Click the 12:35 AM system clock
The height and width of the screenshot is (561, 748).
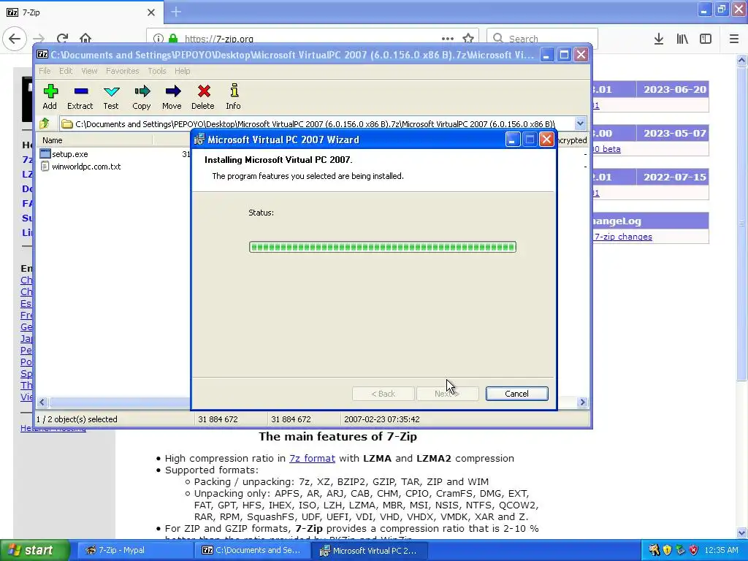[721, 550]
